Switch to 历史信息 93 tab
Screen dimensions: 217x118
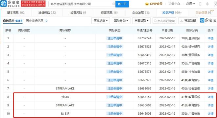pos(204,12)
